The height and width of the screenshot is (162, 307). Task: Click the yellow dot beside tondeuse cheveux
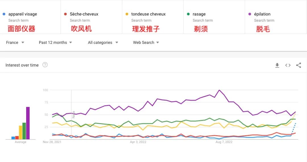[127, 14]
